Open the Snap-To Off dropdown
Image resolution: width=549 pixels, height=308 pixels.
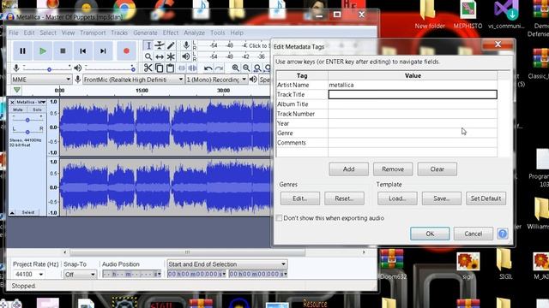coord(80,275)
